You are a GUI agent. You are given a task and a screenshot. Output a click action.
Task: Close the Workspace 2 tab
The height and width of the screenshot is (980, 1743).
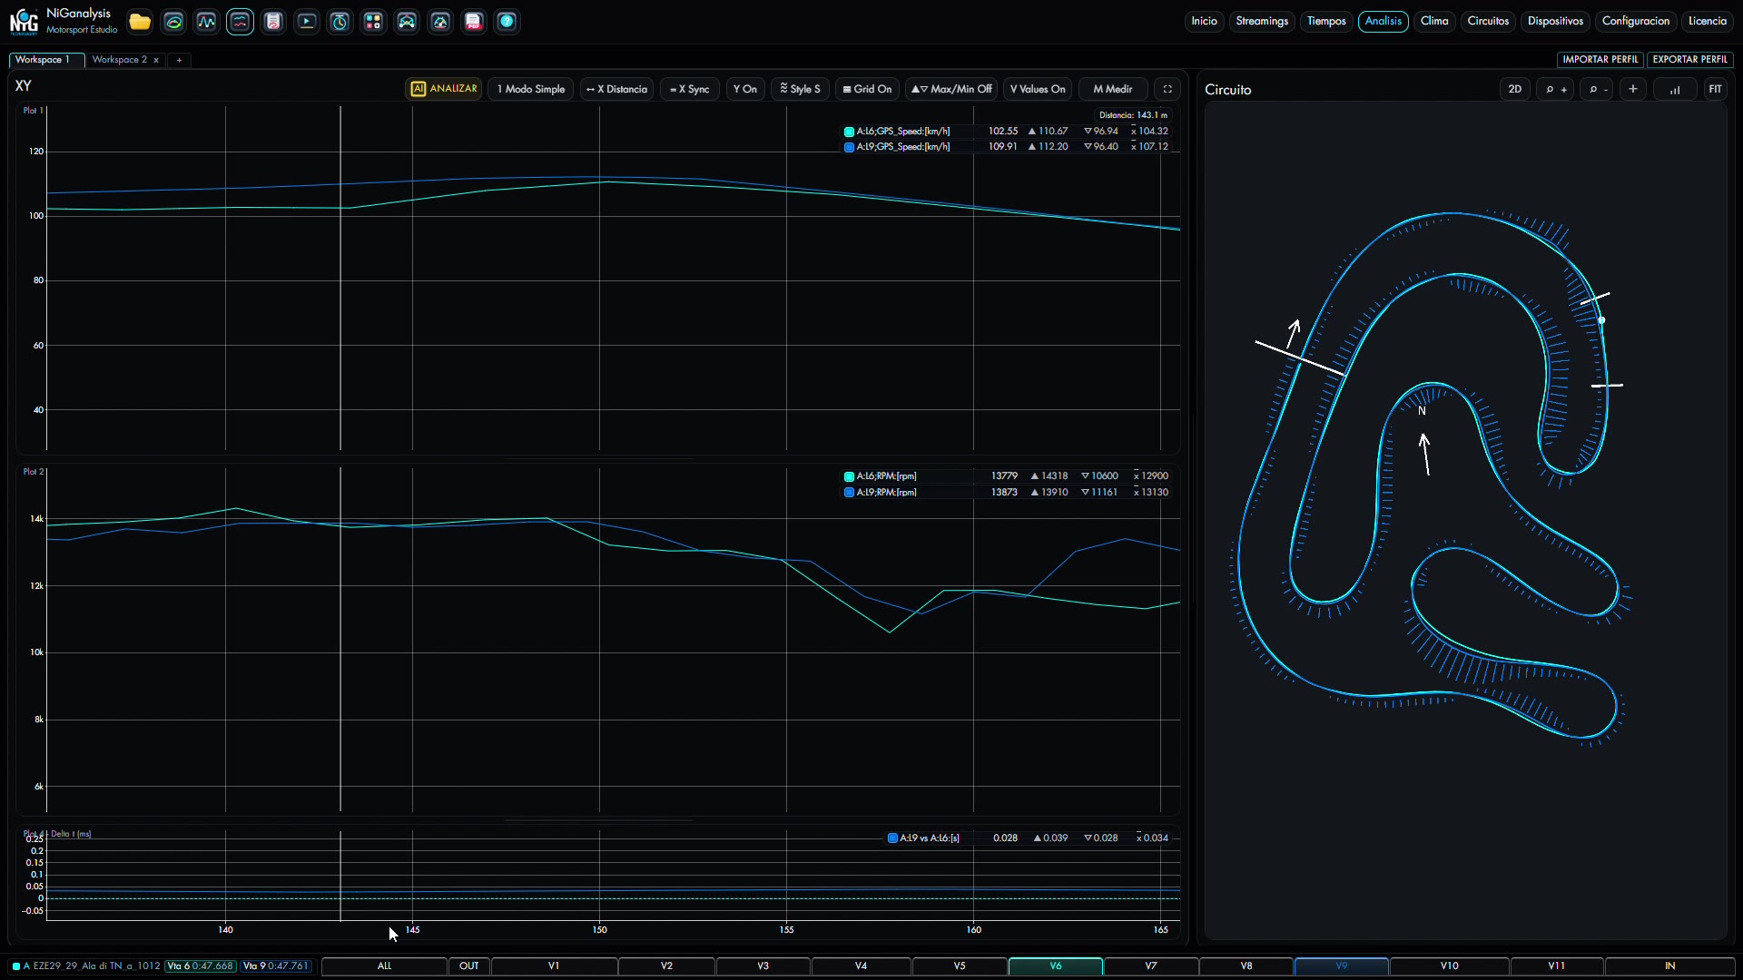(x=156, y=60)
